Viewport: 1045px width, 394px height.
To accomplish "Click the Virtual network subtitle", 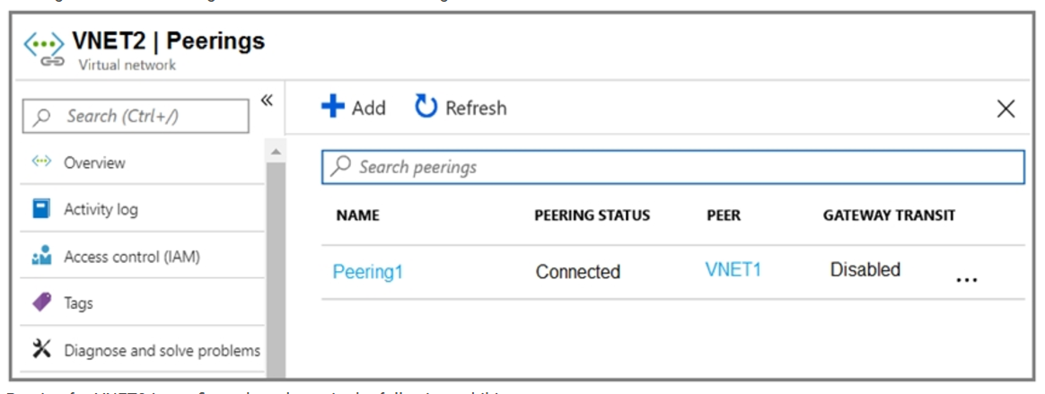I will pyautogui.click(x=127, y=66).
